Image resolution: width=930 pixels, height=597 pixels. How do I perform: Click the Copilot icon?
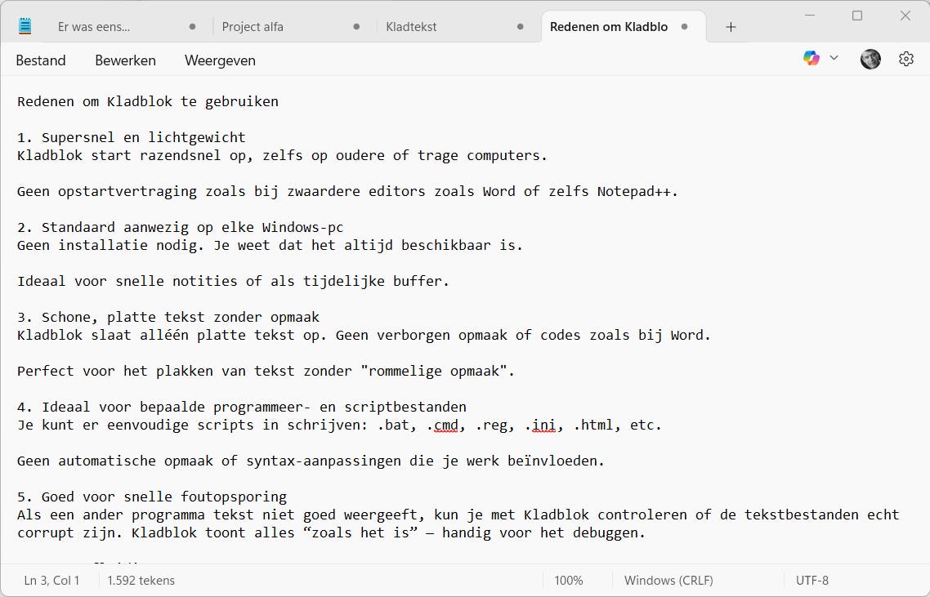812,58
